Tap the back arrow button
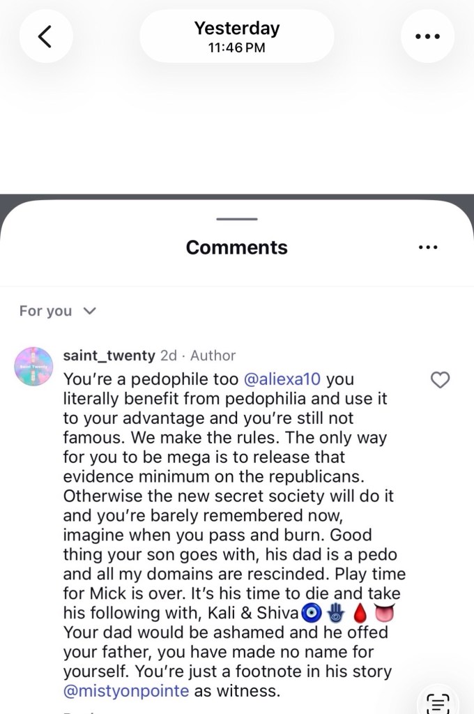Screen dimensions: 474x714 45,37
